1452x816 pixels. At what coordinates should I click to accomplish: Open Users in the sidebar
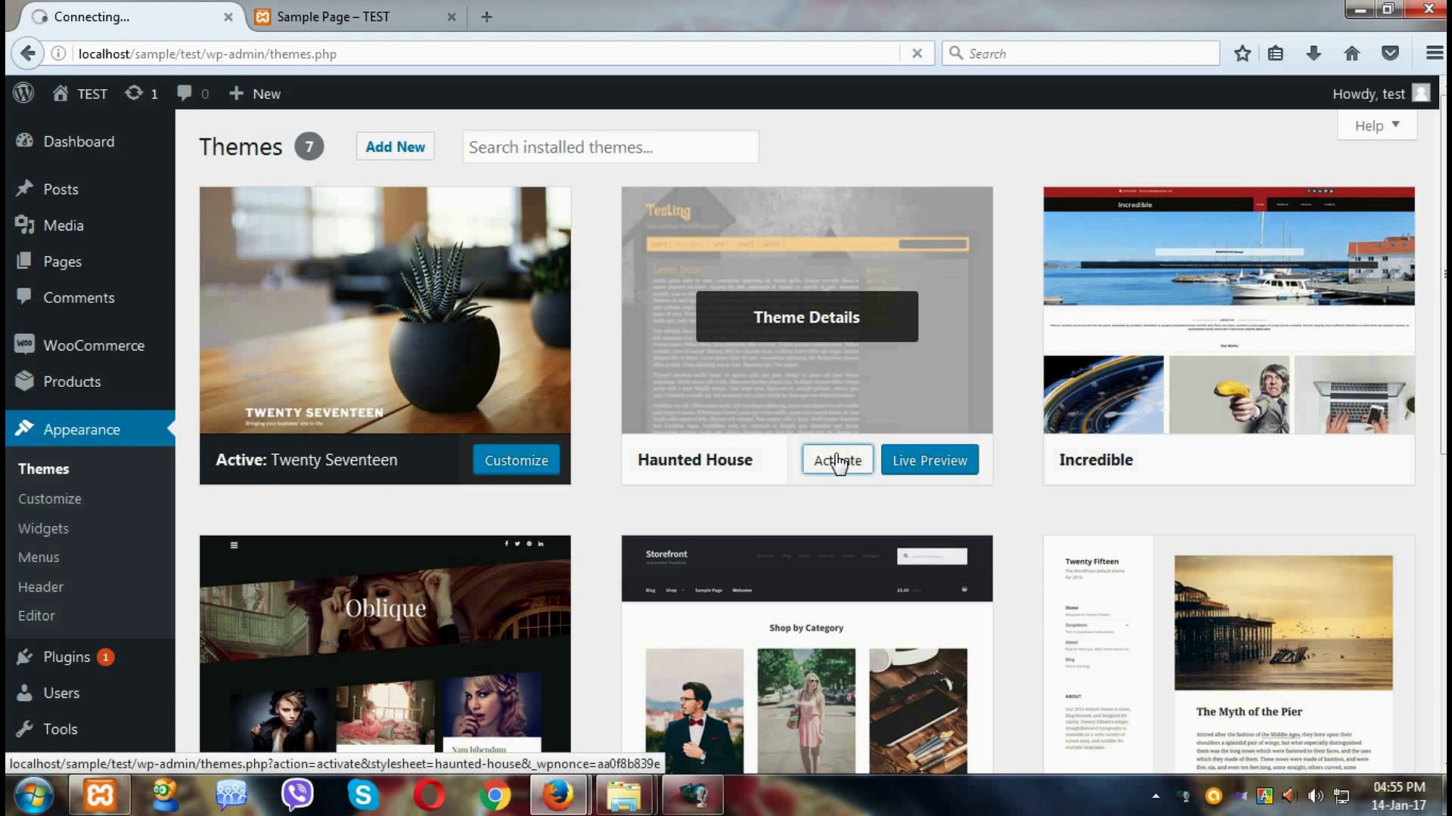point(61,693)
